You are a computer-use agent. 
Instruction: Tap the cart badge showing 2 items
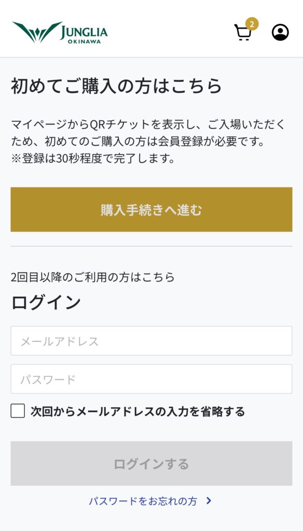point(252,24)
